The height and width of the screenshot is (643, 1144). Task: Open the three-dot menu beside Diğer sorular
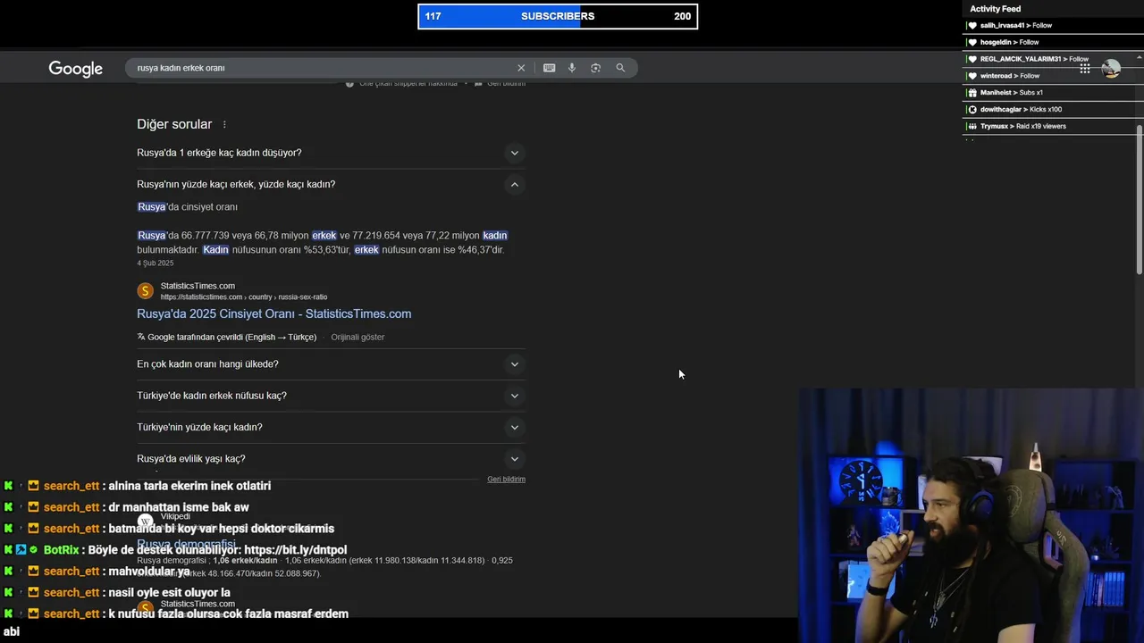(x=224, y=124)
